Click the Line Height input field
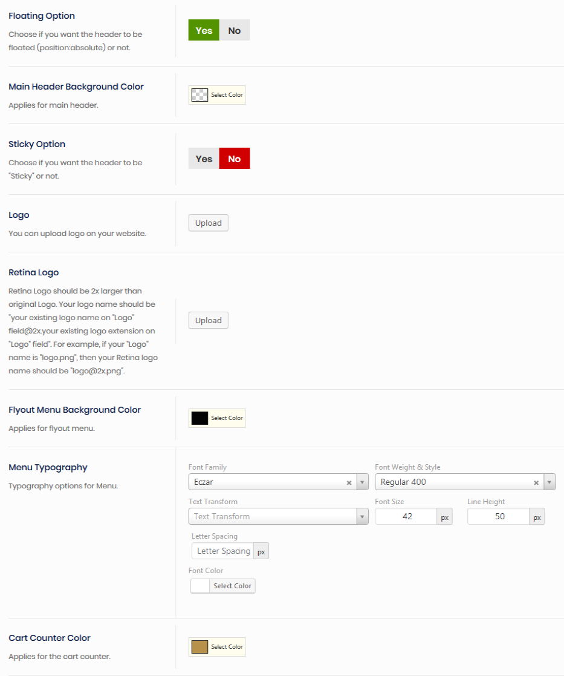The image size is (564, 676). click(499, 516)
